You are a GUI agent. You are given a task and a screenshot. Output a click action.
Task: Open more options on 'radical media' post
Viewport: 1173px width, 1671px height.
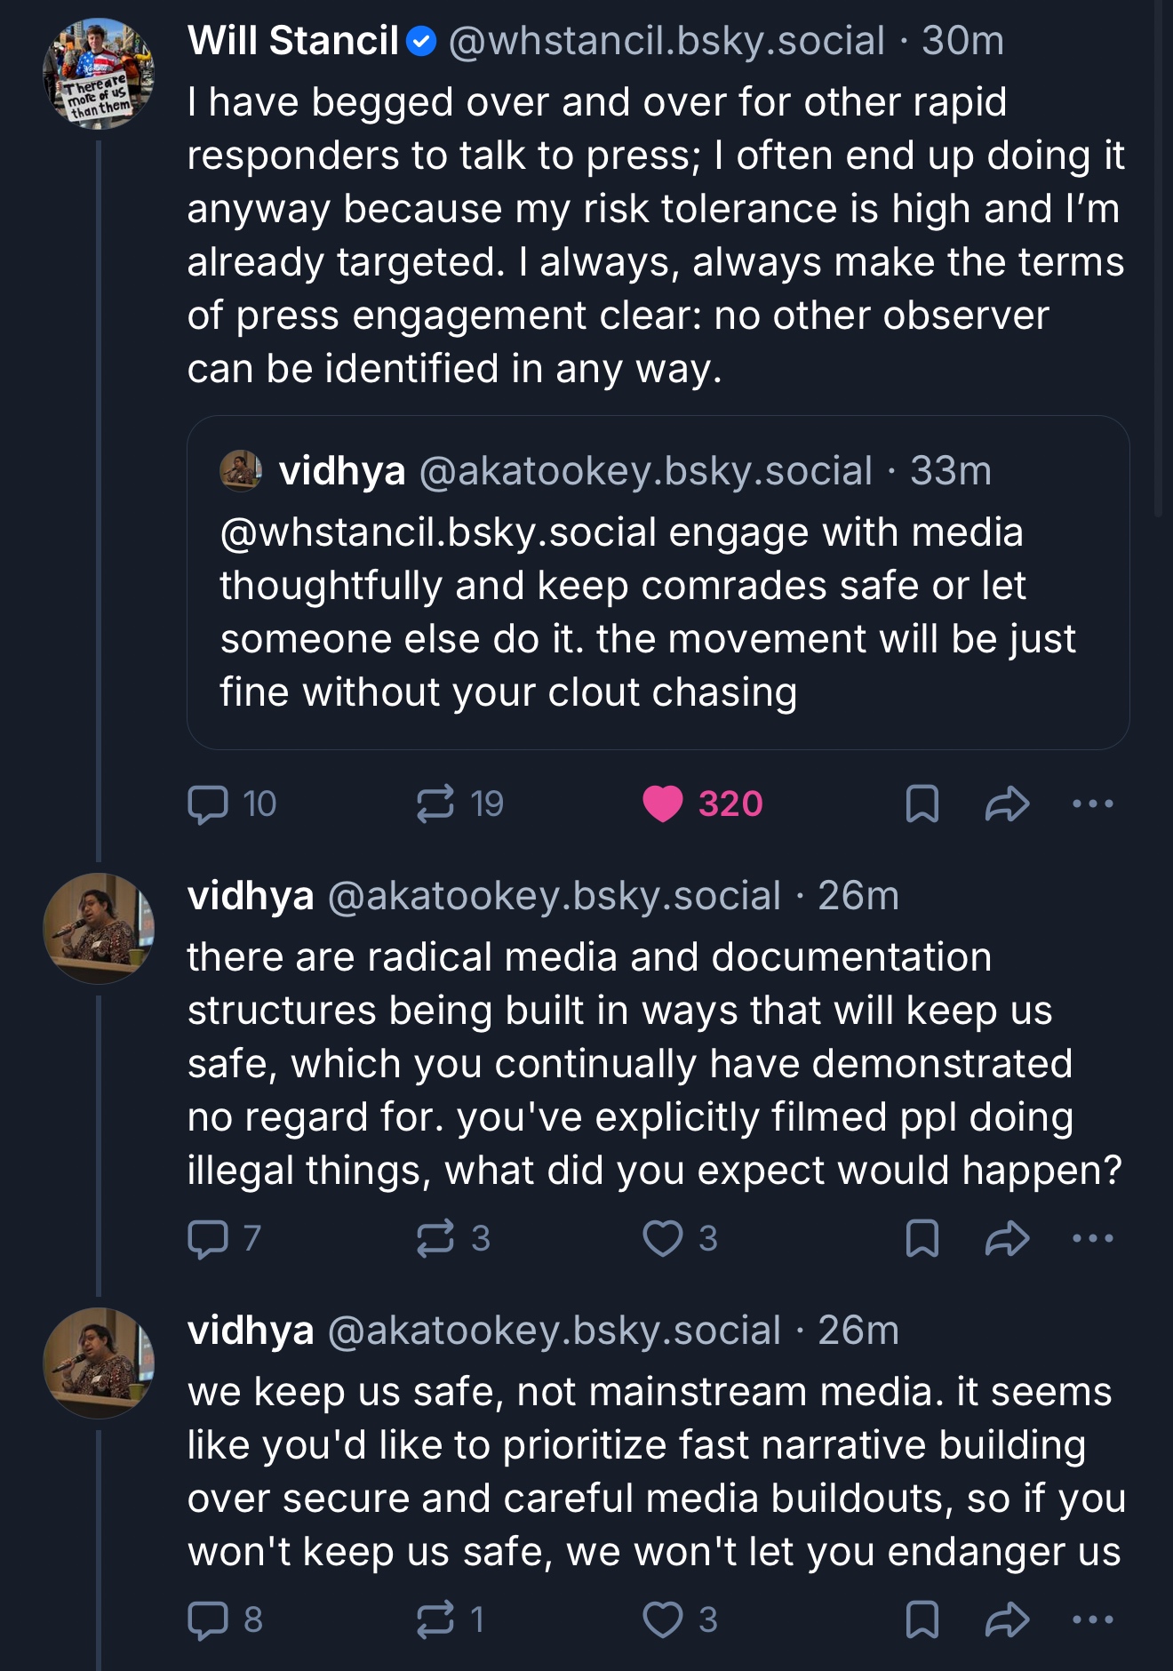(x=1092, y=1238)
